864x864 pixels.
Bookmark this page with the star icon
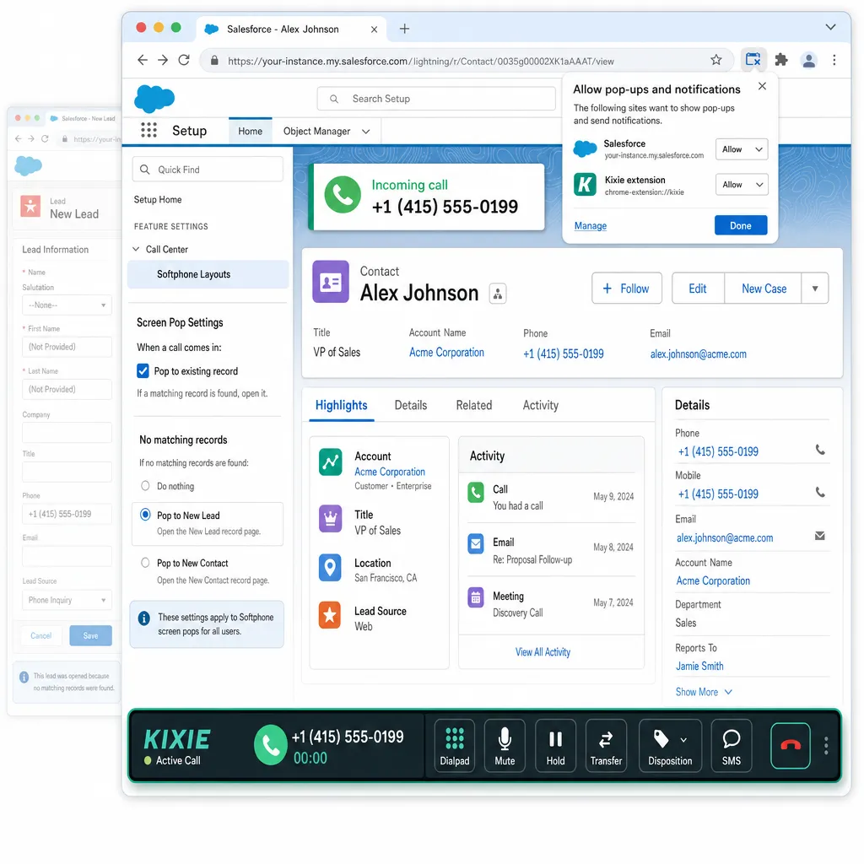click(715, 60)
